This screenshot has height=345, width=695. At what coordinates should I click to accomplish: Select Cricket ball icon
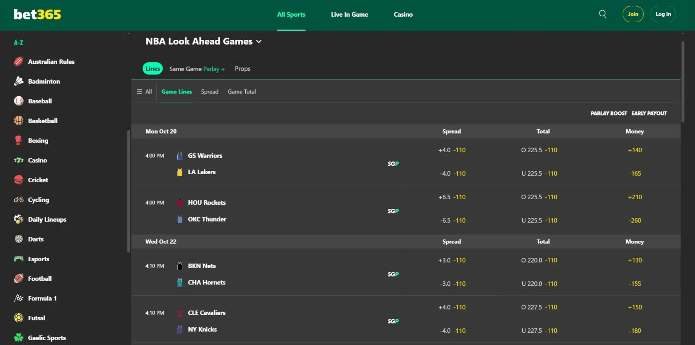(19, 180)
